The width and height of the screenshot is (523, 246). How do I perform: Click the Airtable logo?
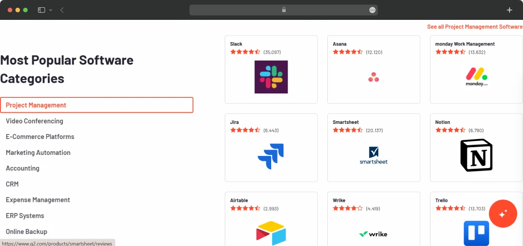[271, 233]
